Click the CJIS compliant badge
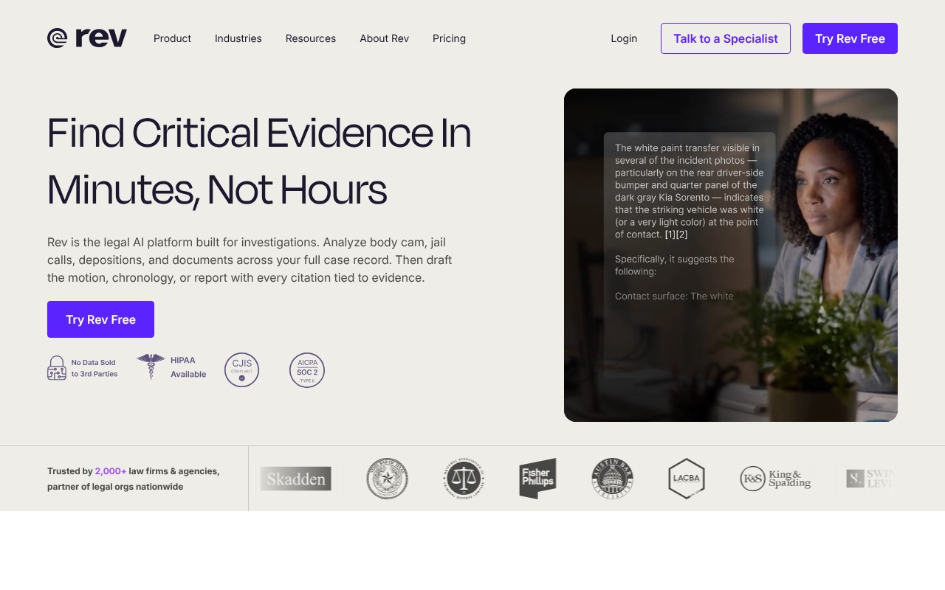The height and width of the screenshot is (590, 945). click(241, 369)
